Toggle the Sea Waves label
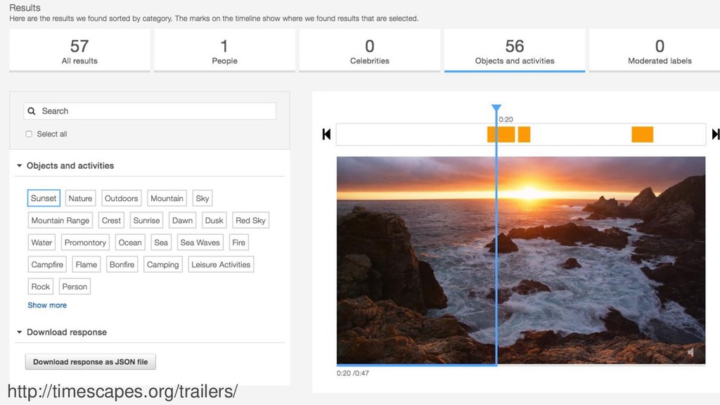The height and width of the screenshot is (405, 720). [200, 243]
